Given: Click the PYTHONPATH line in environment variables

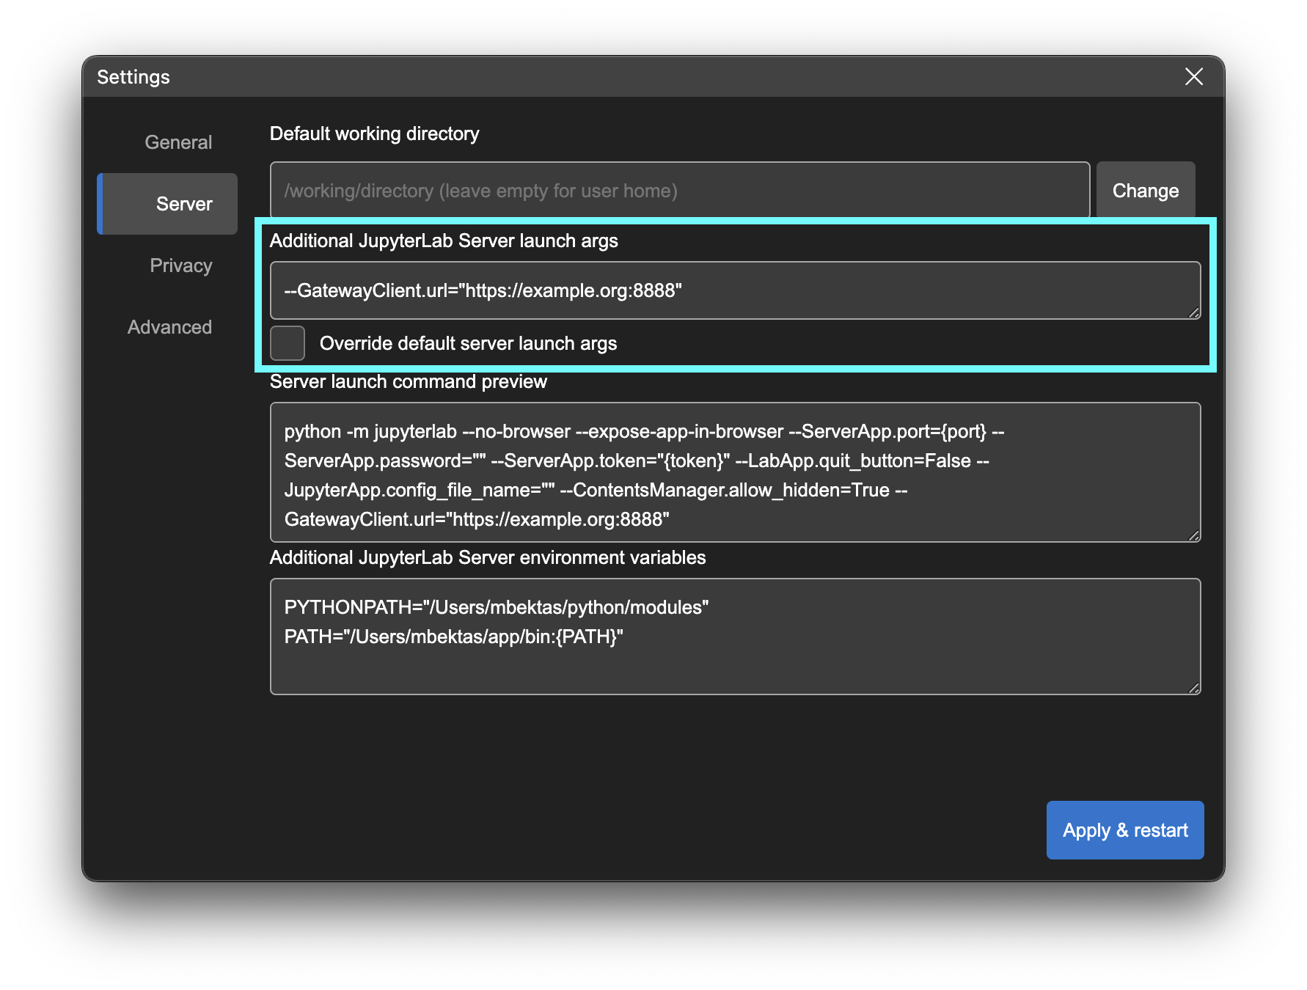Looking at the screenshot, I should (x=497, y=607).
